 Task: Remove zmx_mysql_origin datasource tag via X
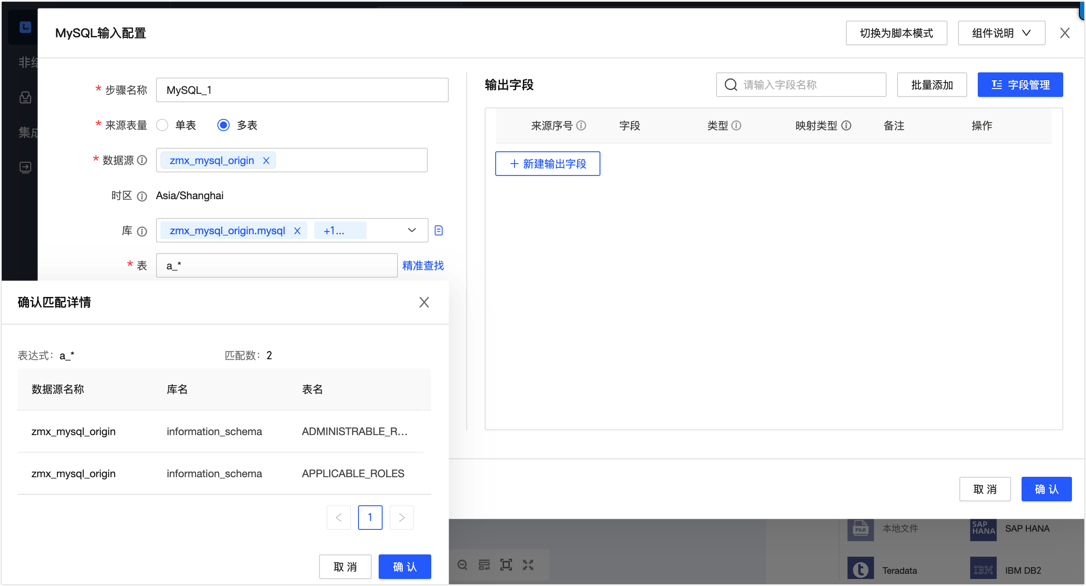pos(266,161)
